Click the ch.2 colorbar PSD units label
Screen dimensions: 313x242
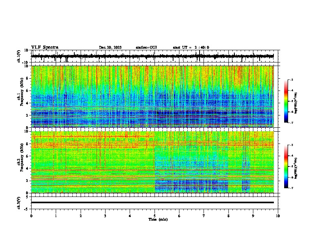pyautogui.click(x=296, y=168)
